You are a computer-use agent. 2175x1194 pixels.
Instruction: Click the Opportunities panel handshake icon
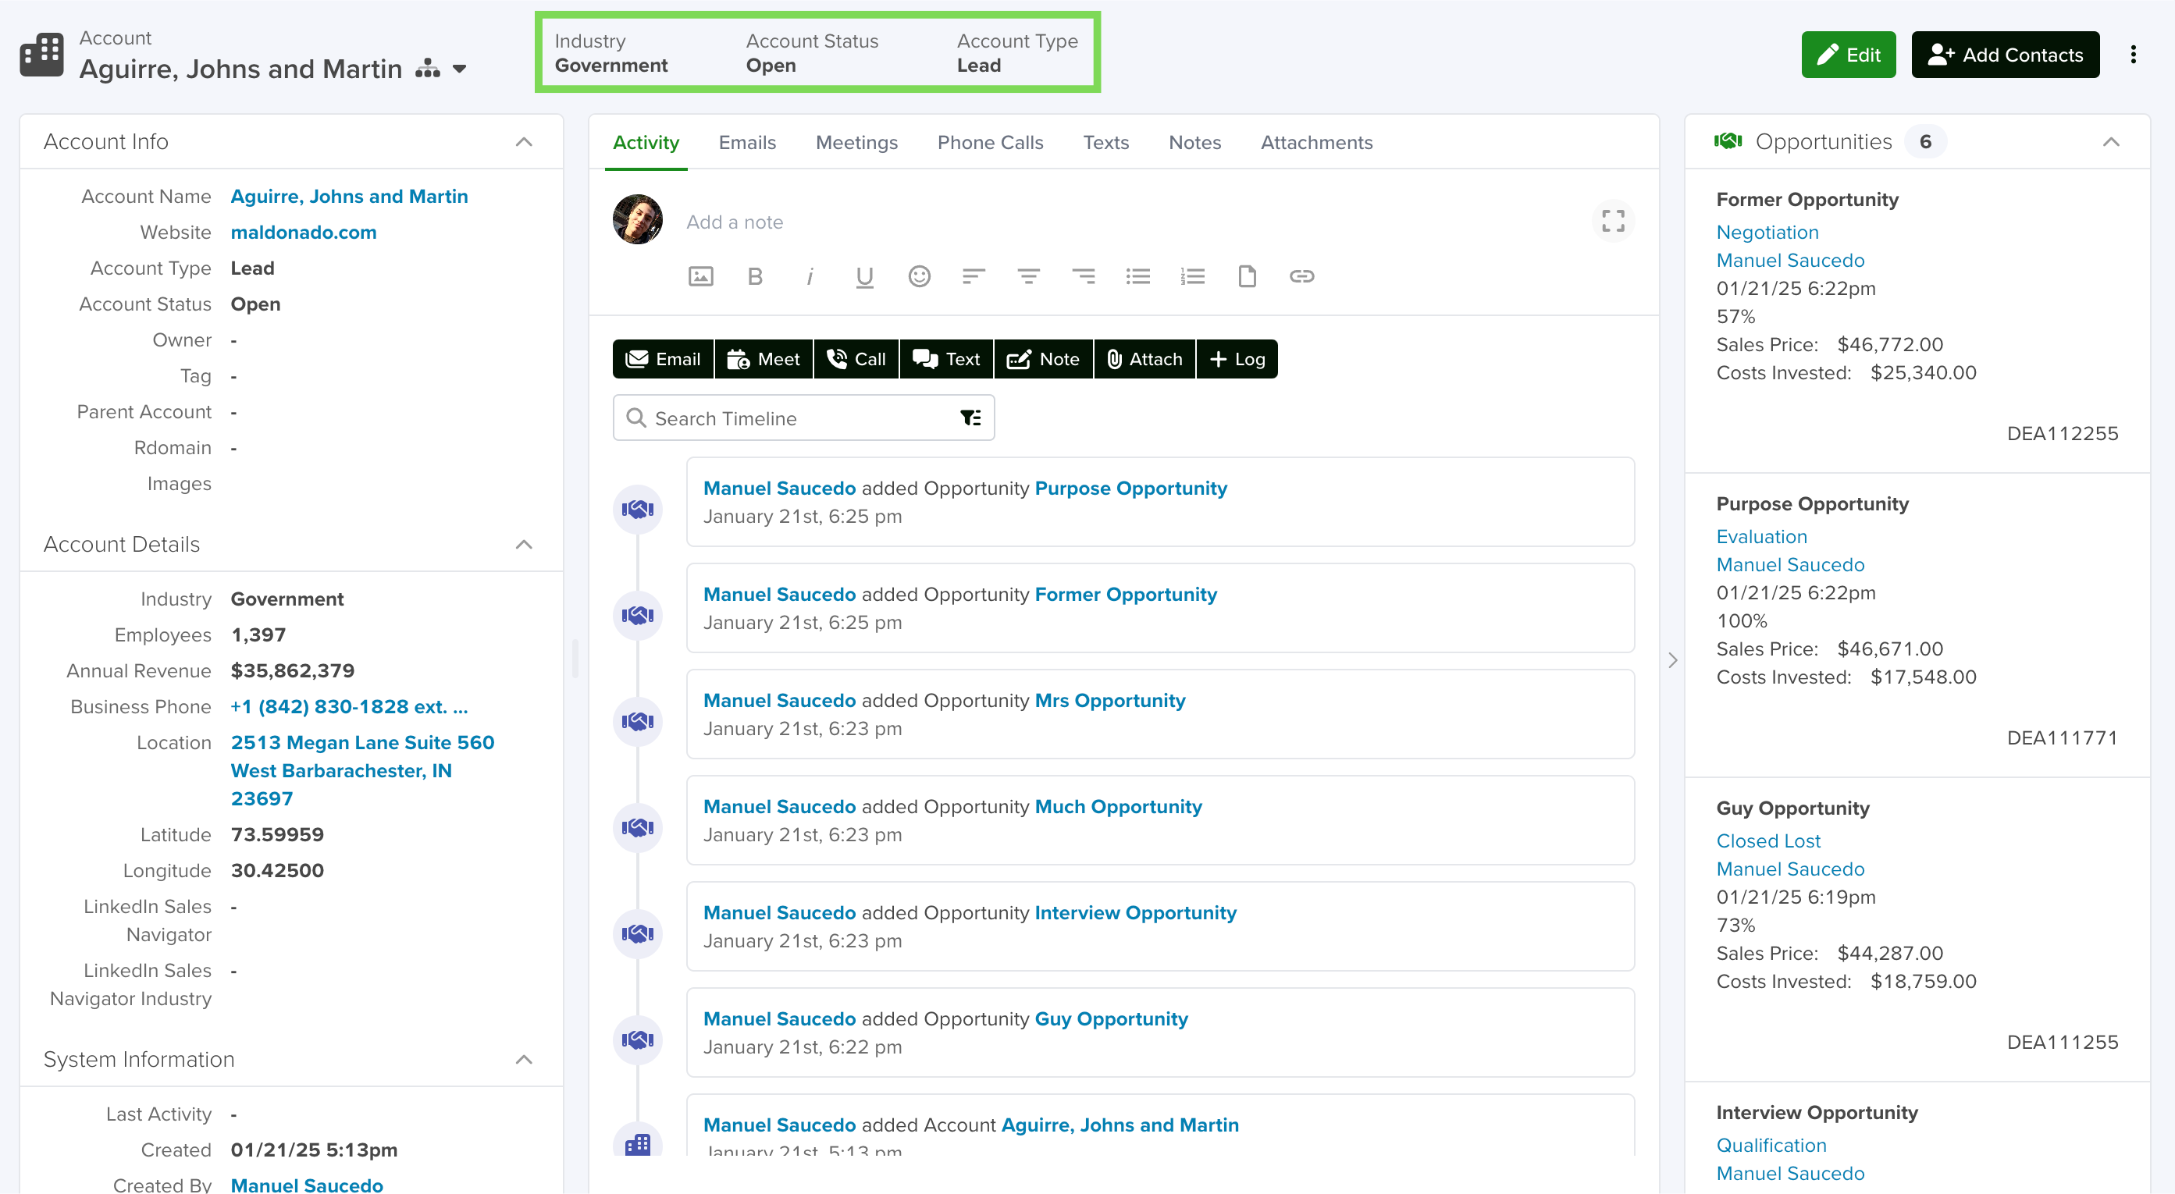(x=1728, y=141)
